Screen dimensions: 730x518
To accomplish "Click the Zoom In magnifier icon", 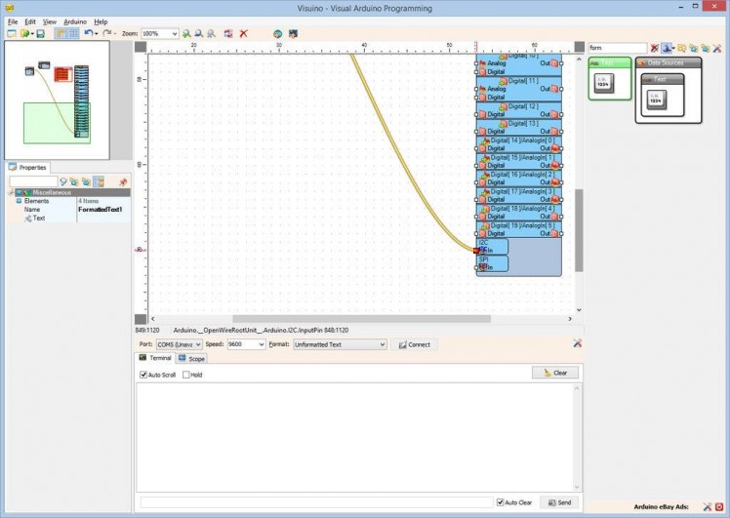I will [x=186, y=33].
